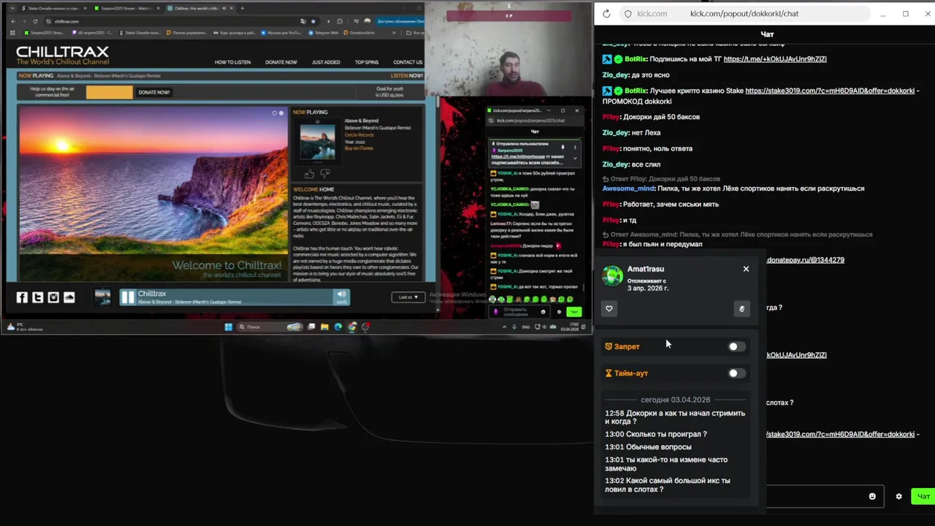Image resolution: width=935 pixels, height=526 pixels.
Task: Show hidden system tray icons chevron
Action: click(x=504, y=327)
